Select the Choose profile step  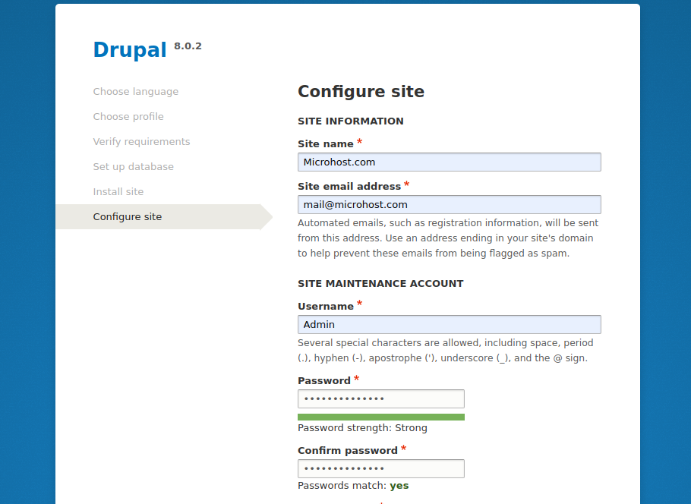click(x=128, y=117)
